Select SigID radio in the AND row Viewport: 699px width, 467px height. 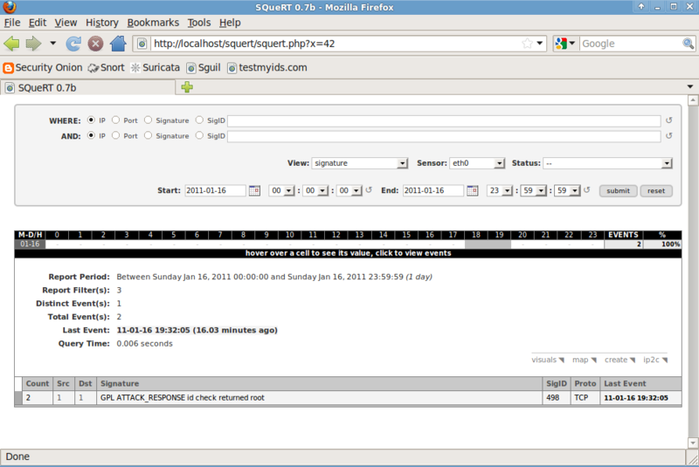tap(199, 135)
